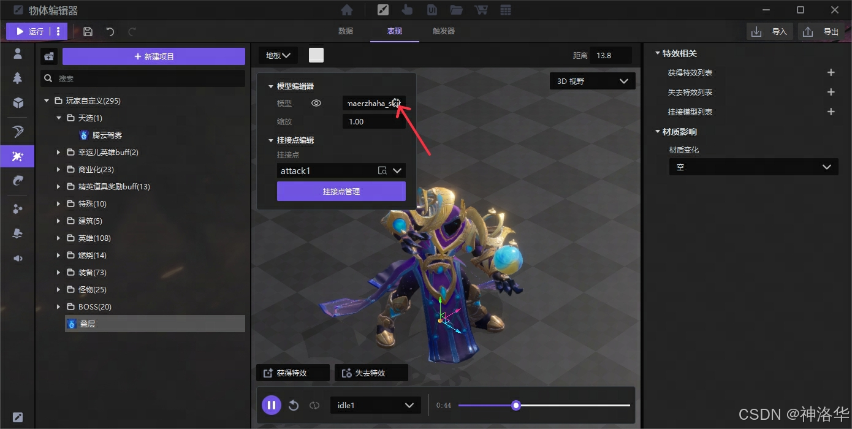Toggle the loop animation icon
The height and width of the screenshot is (429, 852).
tap(314, 405)
